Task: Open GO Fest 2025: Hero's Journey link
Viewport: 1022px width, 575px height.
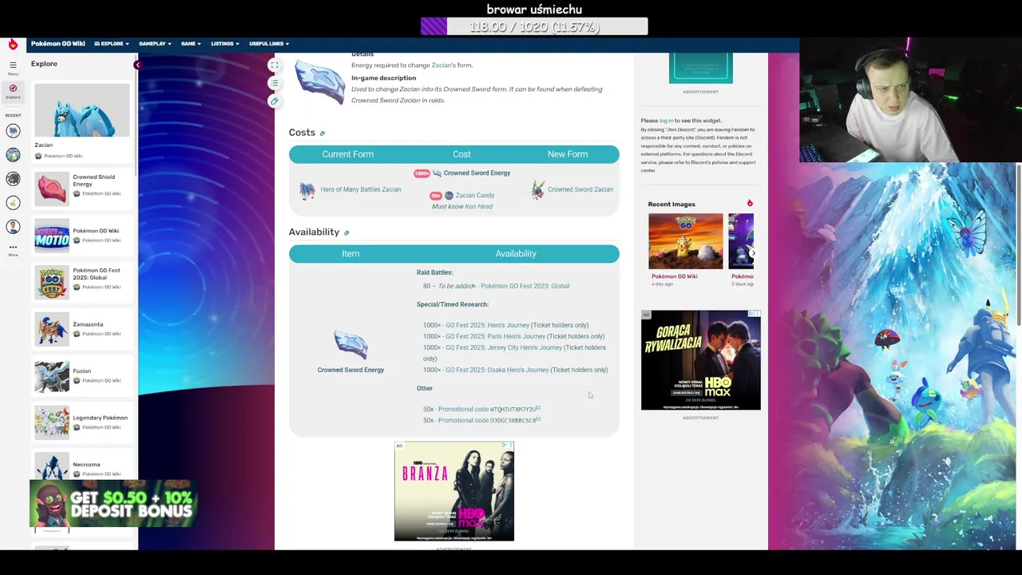Action: pyautogui.click(x=487, y=325)
